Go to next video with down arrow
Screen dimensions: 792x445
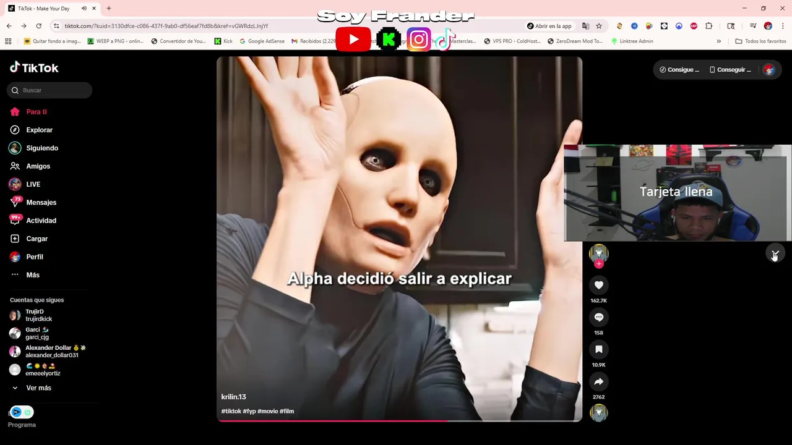(775, 253)
